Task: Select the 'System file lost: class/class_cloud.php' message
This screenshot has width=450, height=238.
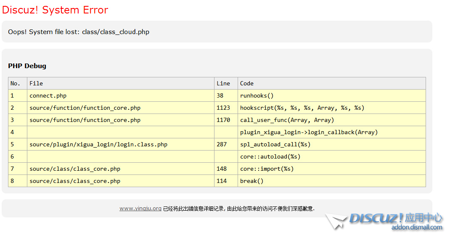Action: coord(79,32)
